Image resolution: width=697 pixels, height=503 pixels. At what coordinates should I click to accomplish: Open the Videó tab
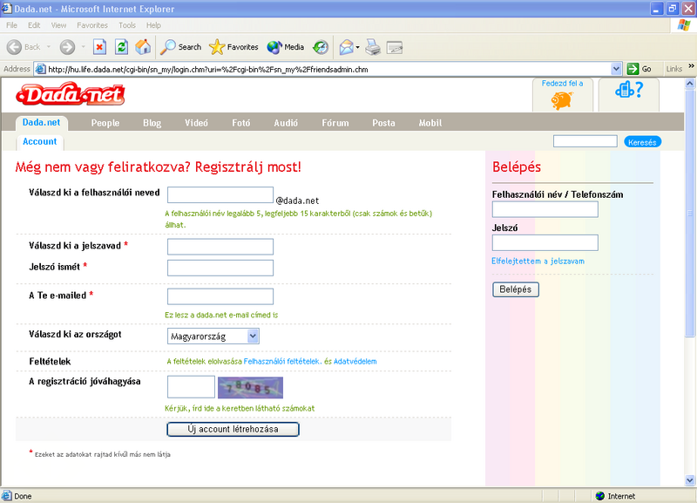click(197, 123)
